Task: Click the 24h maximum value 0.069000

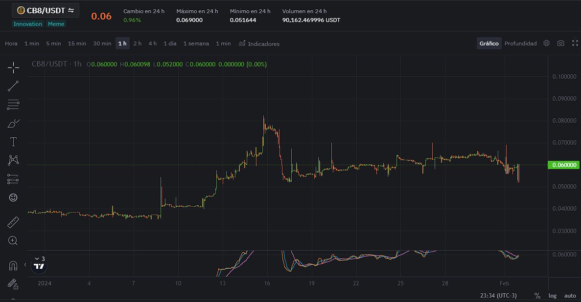Action: 189,20
